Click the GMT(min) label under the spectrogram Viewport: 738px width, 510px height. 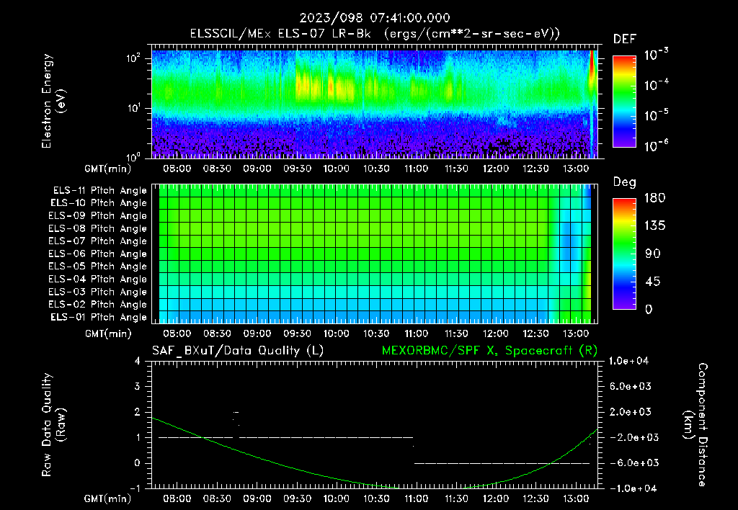coord(108,169)
